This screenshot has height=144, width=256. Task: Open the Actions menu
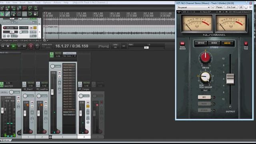[57, 2]
